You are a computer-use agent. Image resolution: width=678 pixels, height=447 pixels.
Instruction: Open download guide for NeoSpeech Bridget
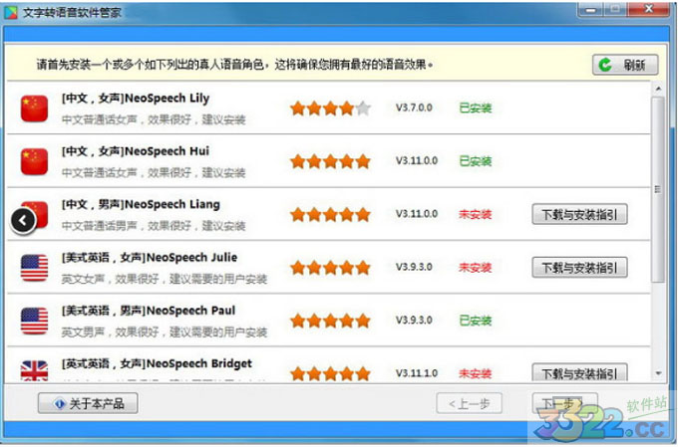coord(579,372)
